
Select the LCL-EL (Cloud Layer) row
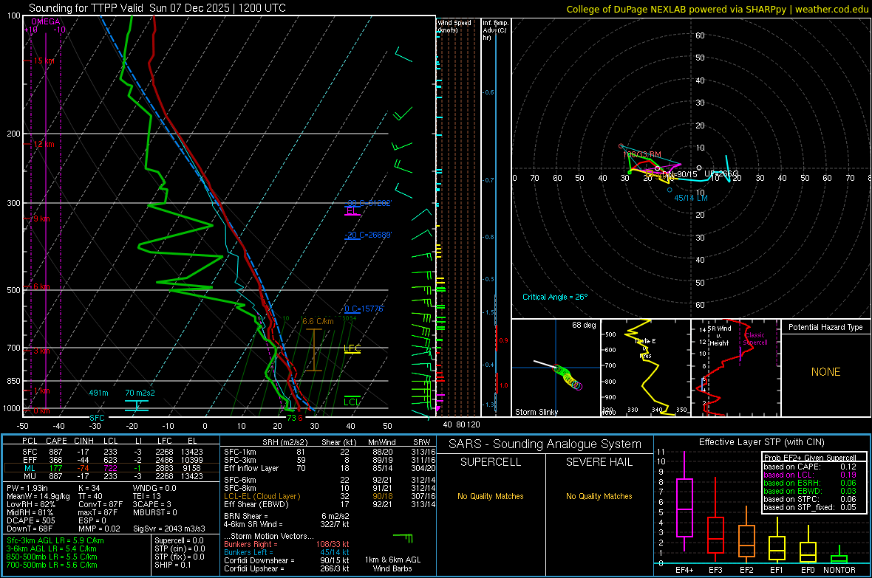330,496
